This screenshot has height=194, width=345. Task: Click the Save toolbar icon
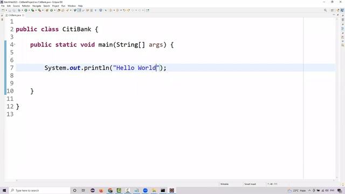click(10, 10)
